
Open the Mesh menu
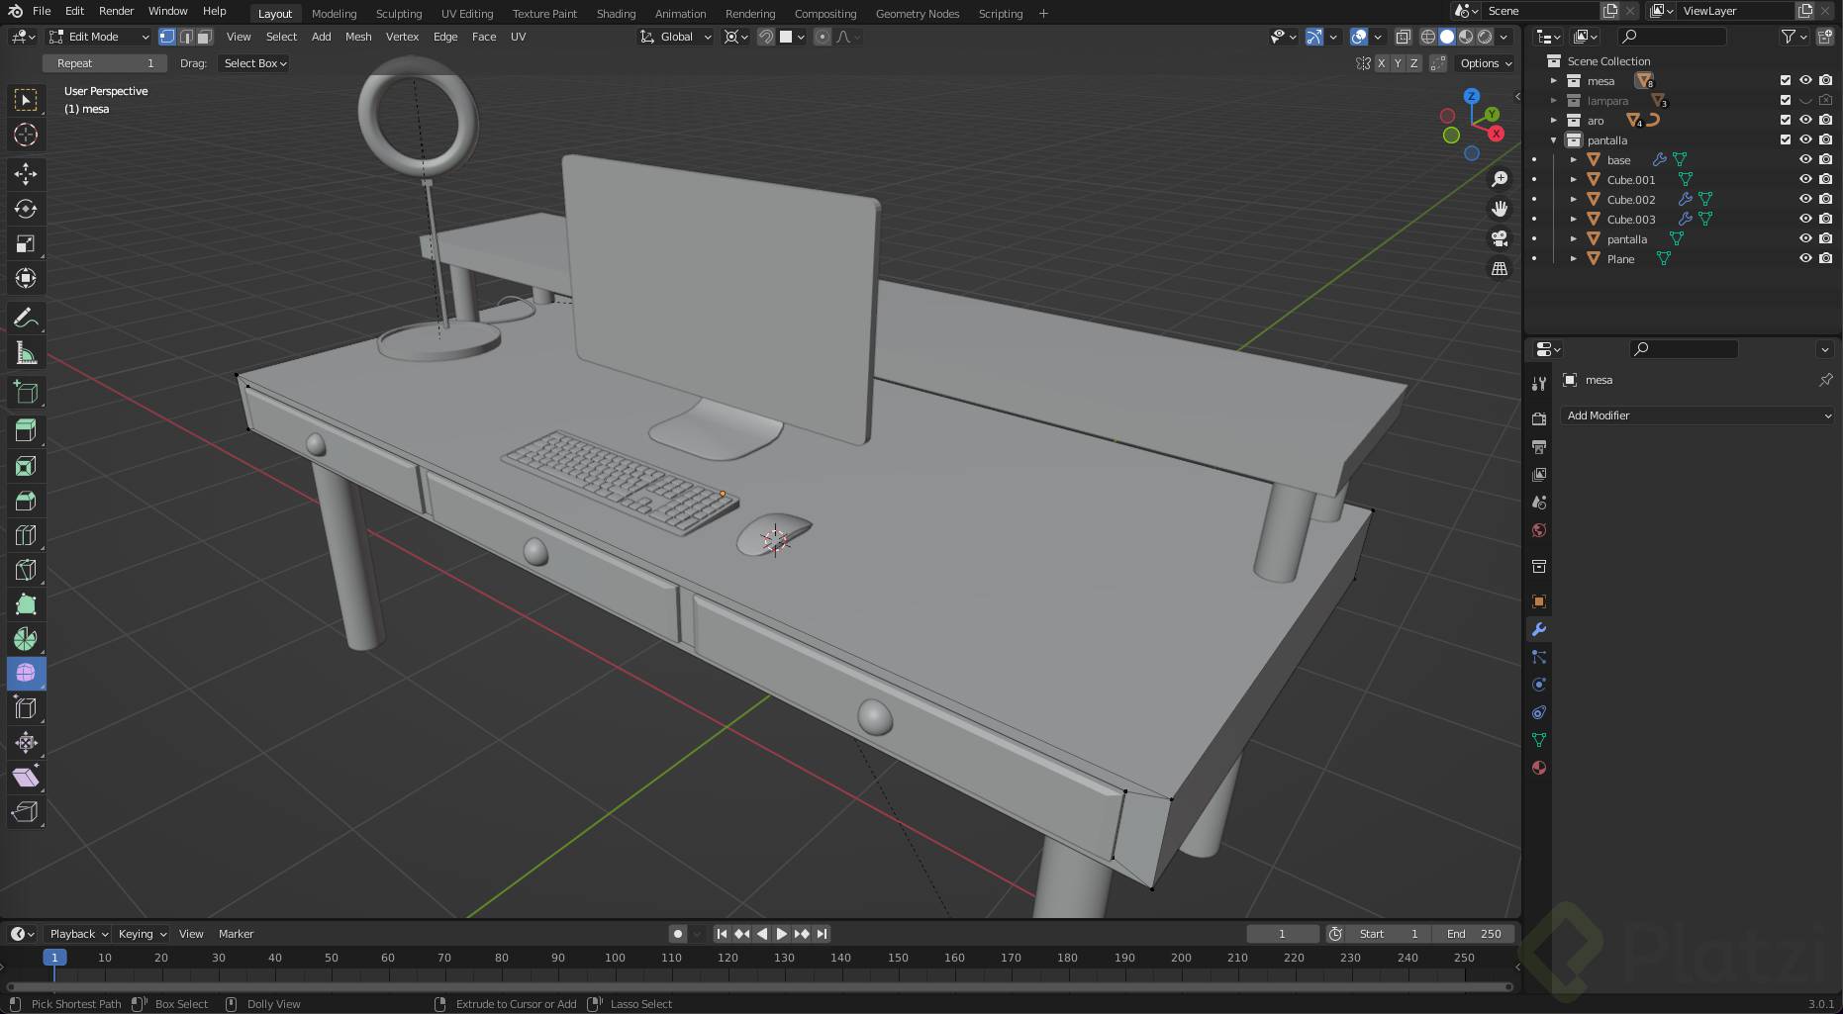pos(357,37)
